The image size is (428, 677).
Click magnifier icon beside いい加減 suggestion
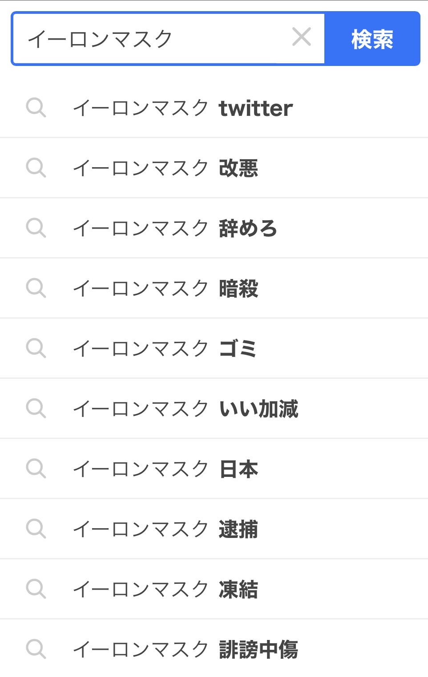click(36, 409)
